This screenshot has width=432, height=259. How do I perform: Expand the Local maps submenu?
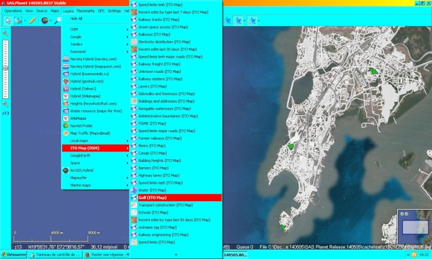pyautogui.click(x=96, y=141)
